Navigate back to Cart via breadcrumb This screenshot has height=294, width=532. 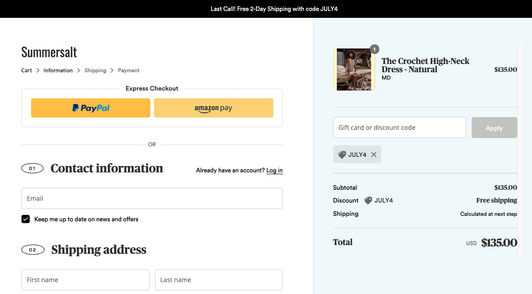26,70
